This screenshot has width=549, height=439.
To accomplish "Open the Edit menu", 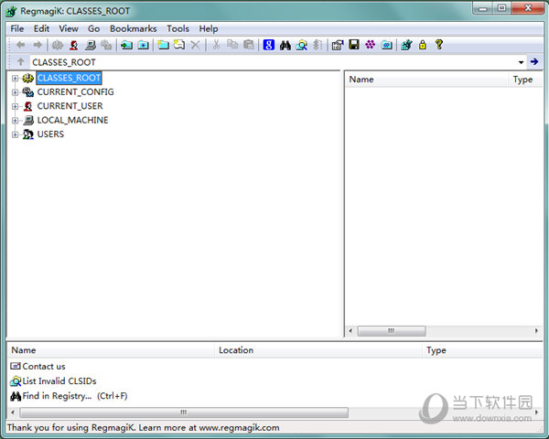I will [41, 28].
